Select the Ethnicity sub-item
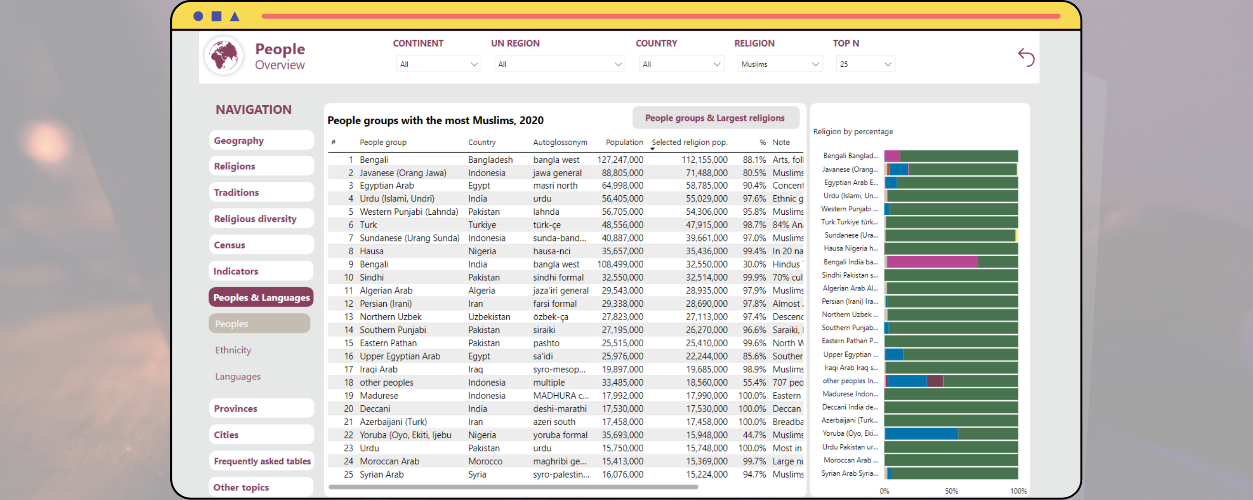Screen dimensions: 1253x500 pos(234,350)
